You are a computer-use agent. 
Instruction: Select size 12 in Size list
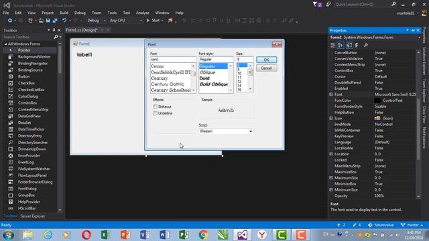click(x=239, y=82)
